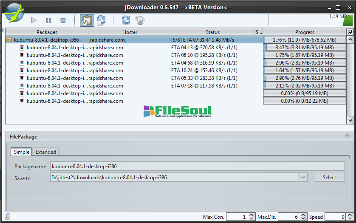The height and width of the screenshot is (223, 356).
Task: Click the package progress bar showing 1.76%
Action: (x=305, y=40)
